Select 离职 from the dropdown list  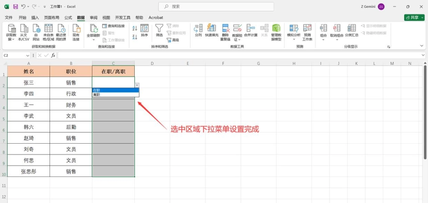click(116, 95)
